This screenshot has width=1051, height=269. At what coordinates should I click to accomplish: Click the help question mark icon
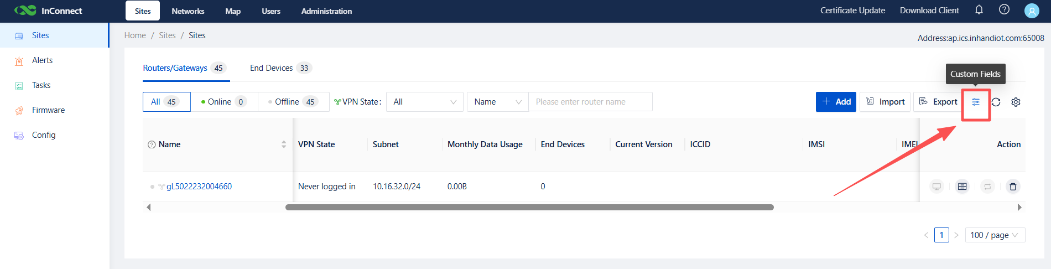point(1004,10)
